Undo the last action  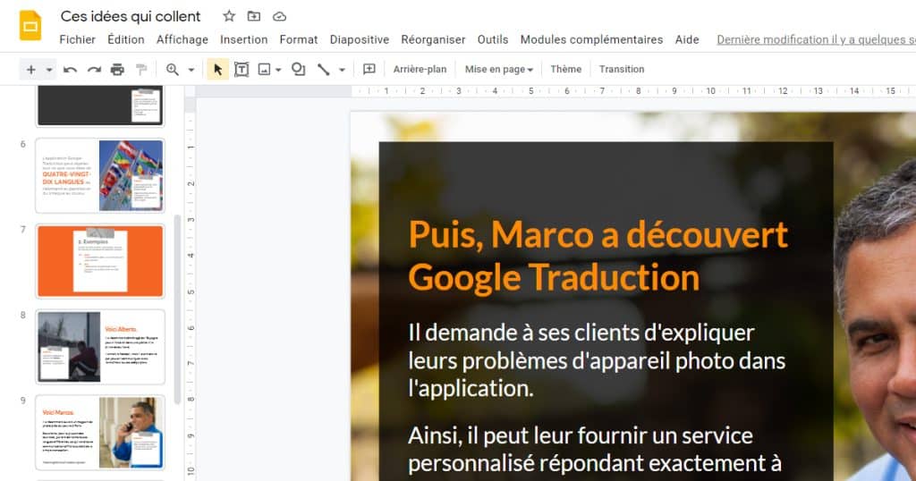[70, 70]
